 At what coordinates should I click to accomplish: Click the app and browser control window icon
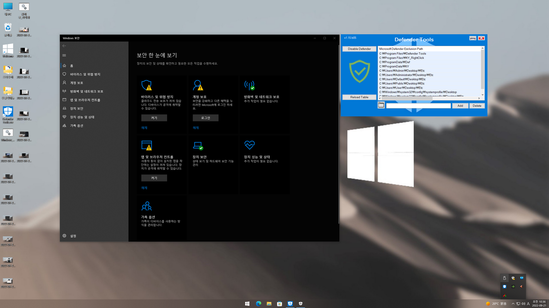click(146, 145)
